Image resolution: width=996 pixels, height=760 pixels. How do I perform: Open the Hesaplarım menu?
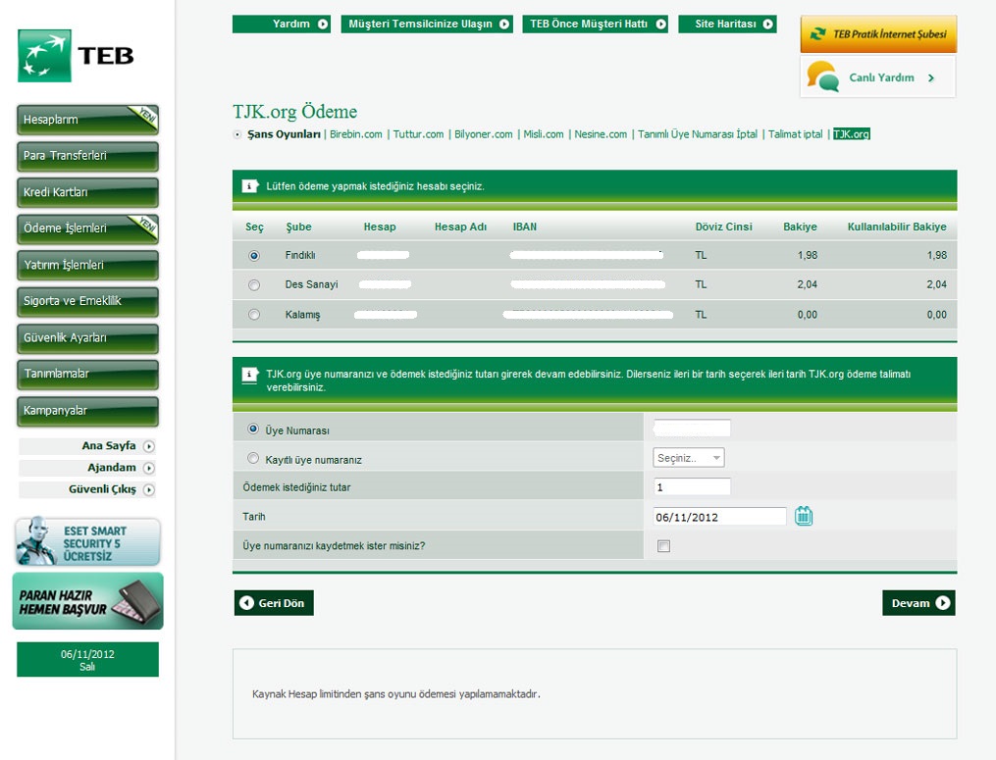[x=87, y=120]
